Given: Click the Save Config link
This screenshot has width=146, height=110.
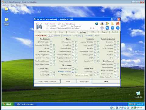Looking at the screenshot, I should pos(77,36).
